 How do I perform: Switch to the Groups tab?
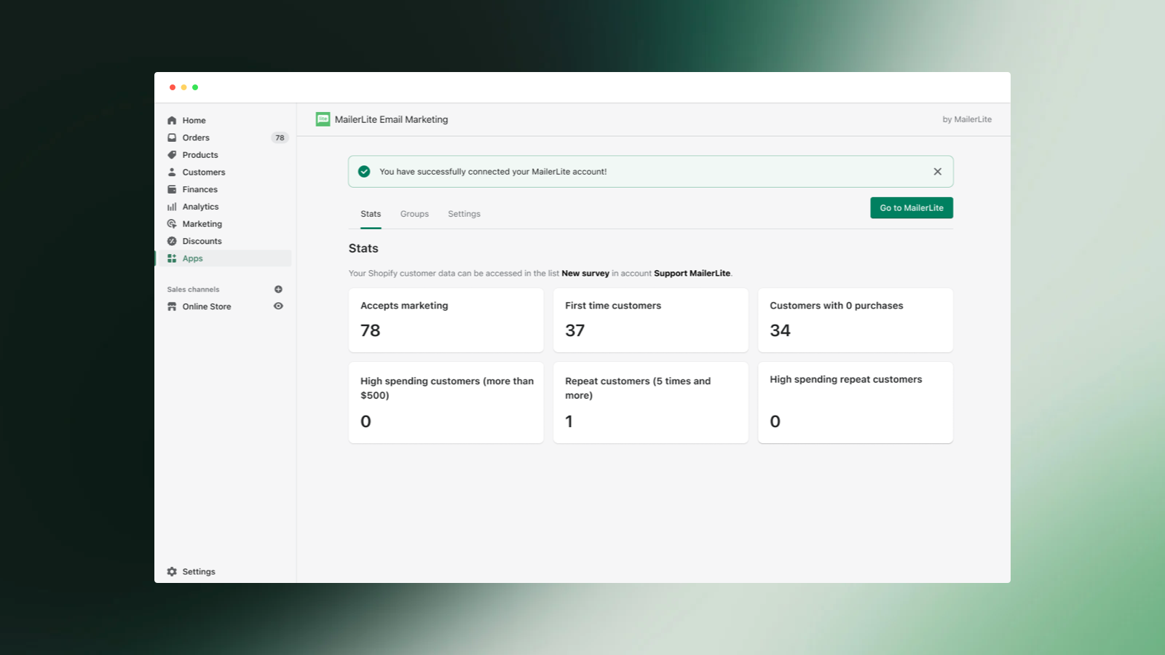point(414,213)
